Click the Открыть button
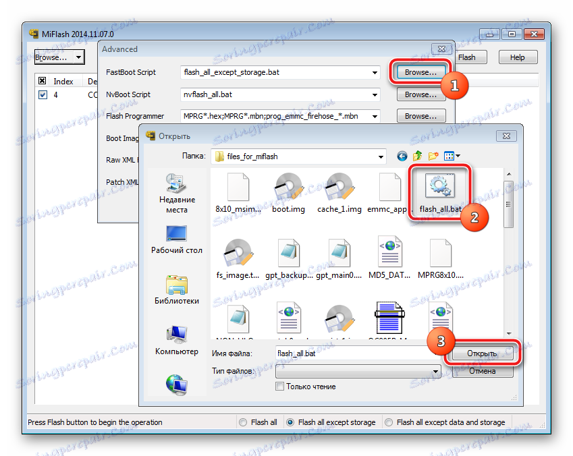 (x=483, y=353)
